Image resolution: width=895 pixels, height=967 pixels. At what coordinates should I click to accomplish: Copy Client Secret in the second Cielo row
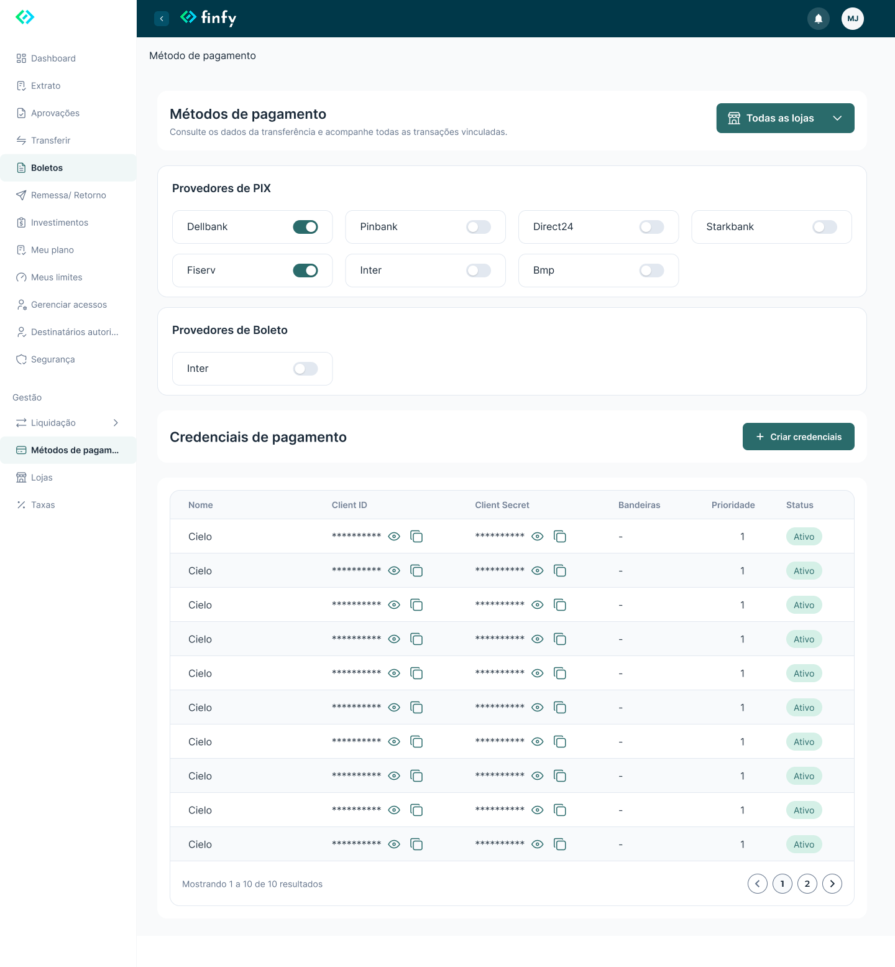(x=560, y=571)
